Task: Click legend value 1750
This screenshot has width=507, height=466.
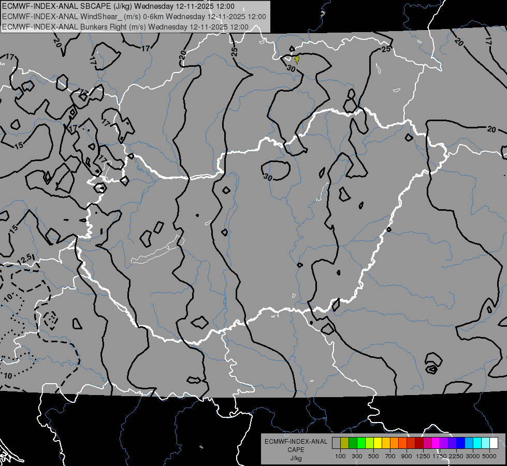Action: [x=440, y=456]
